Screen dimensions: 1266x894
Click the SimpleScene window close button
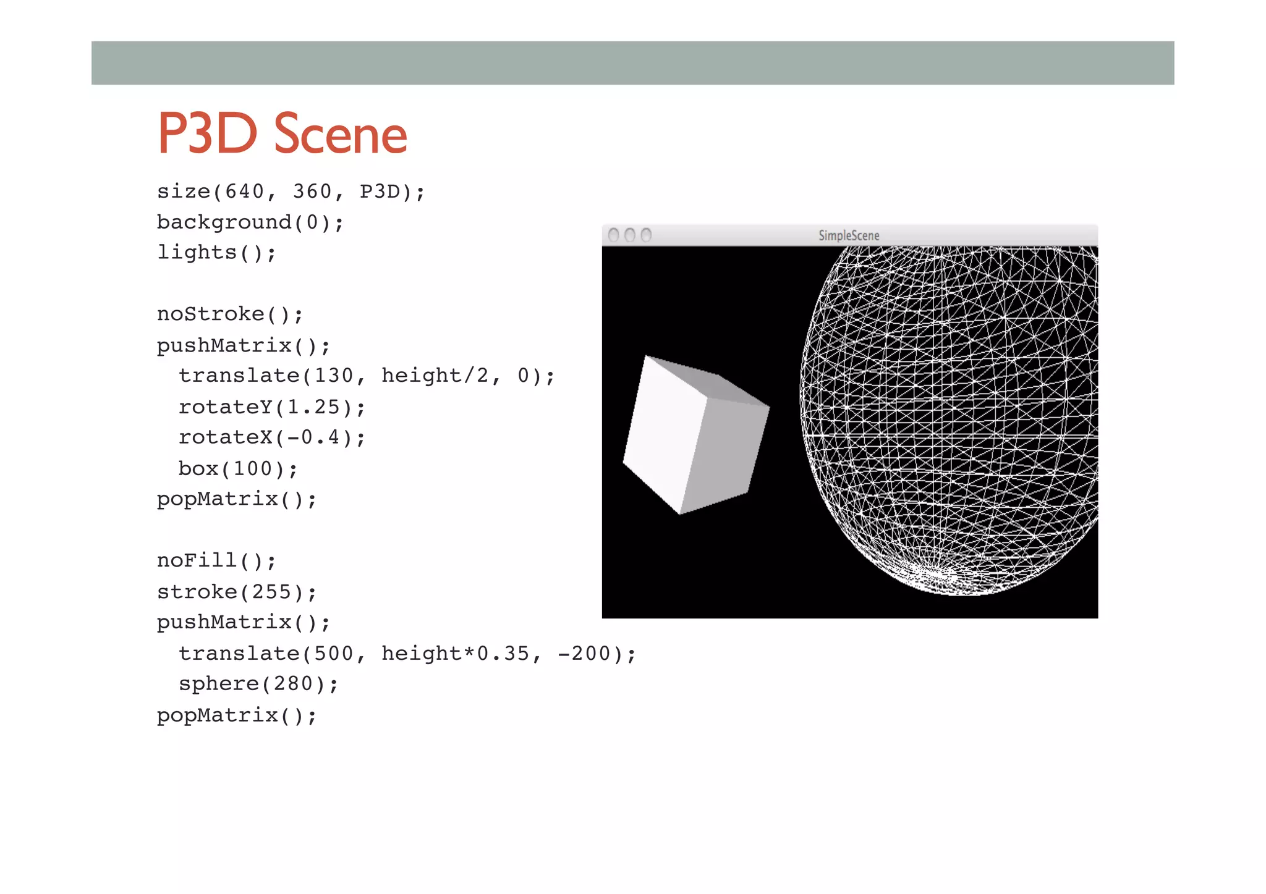point(614,235)
